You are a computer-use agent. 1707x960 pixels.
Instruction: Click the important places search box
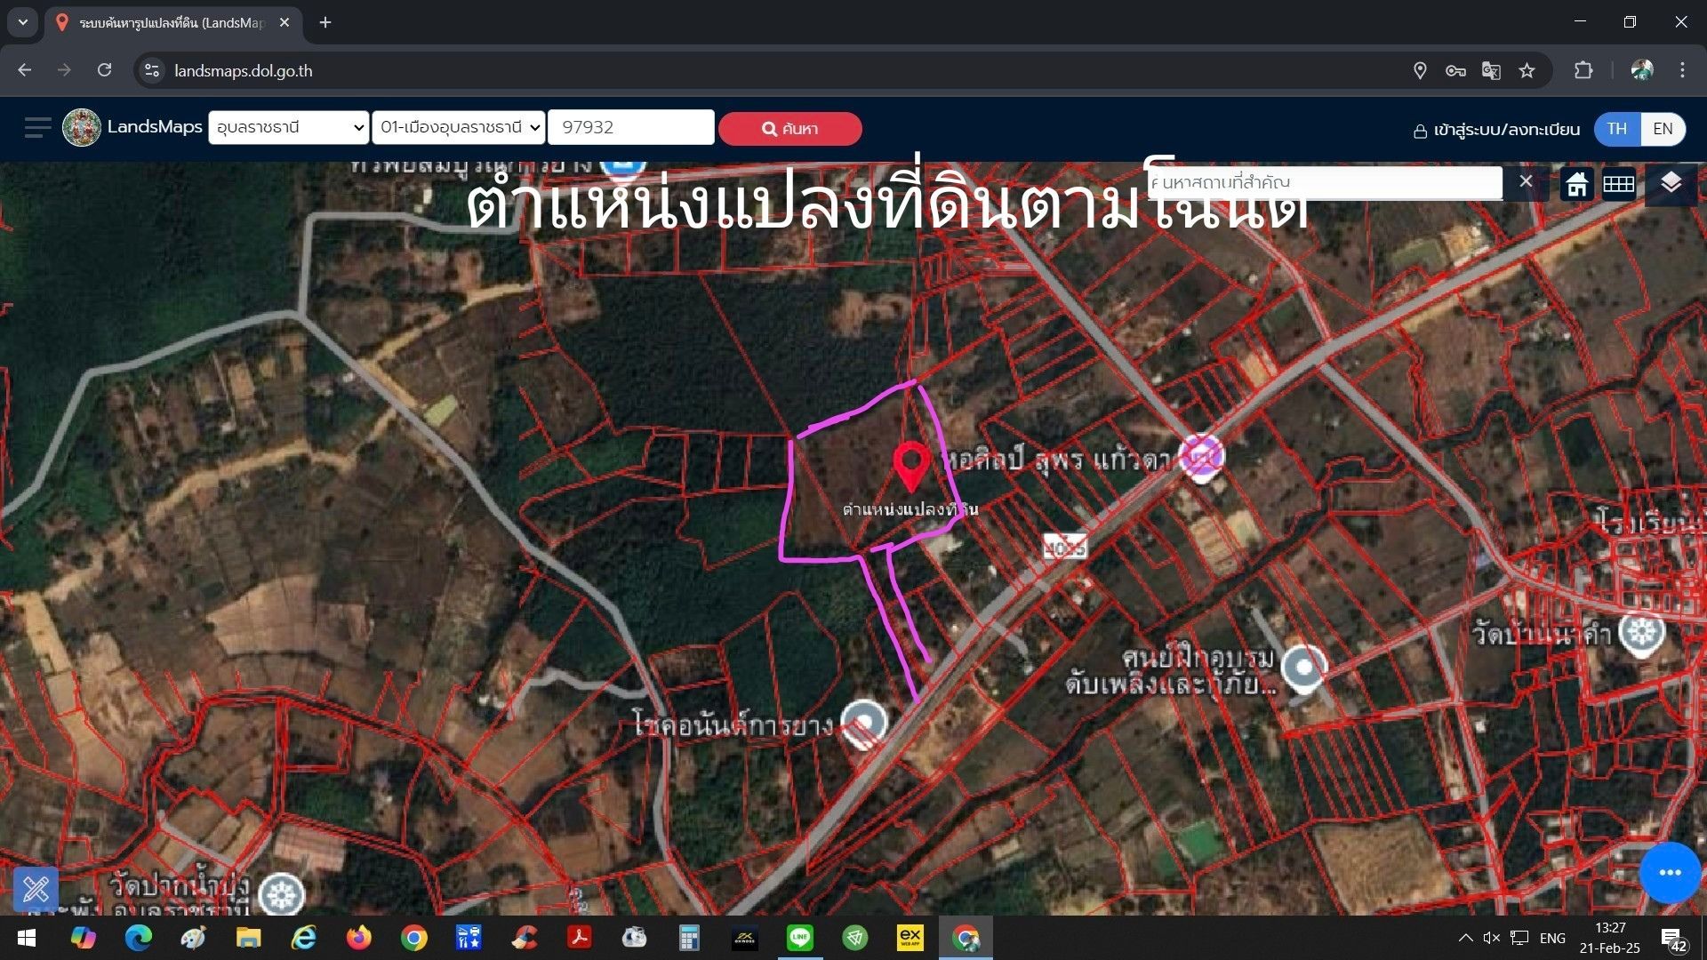coord(1325,182)
